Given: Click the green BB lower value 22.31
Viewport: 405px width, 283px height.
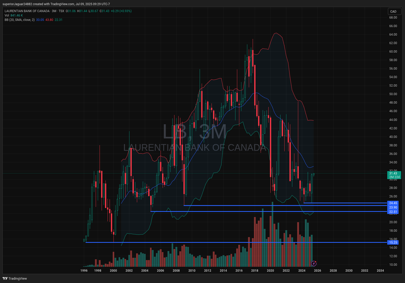Looking at the screenshot, I should pyautogui.click(x=58, y=20).
